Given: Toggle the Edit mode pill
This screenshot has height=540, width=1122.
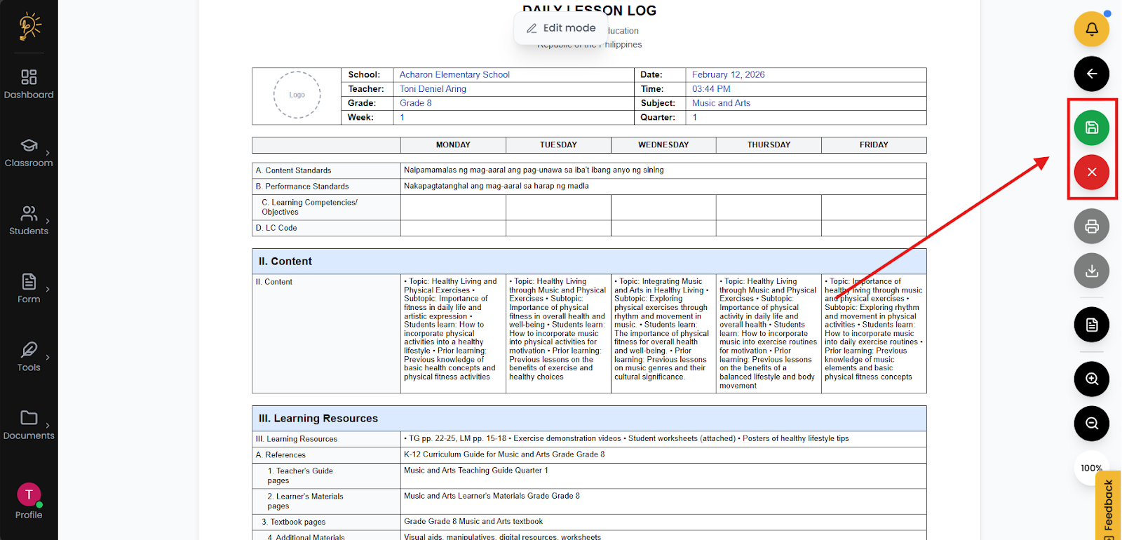Looking at the screenshot, I should tap(561, 28).
